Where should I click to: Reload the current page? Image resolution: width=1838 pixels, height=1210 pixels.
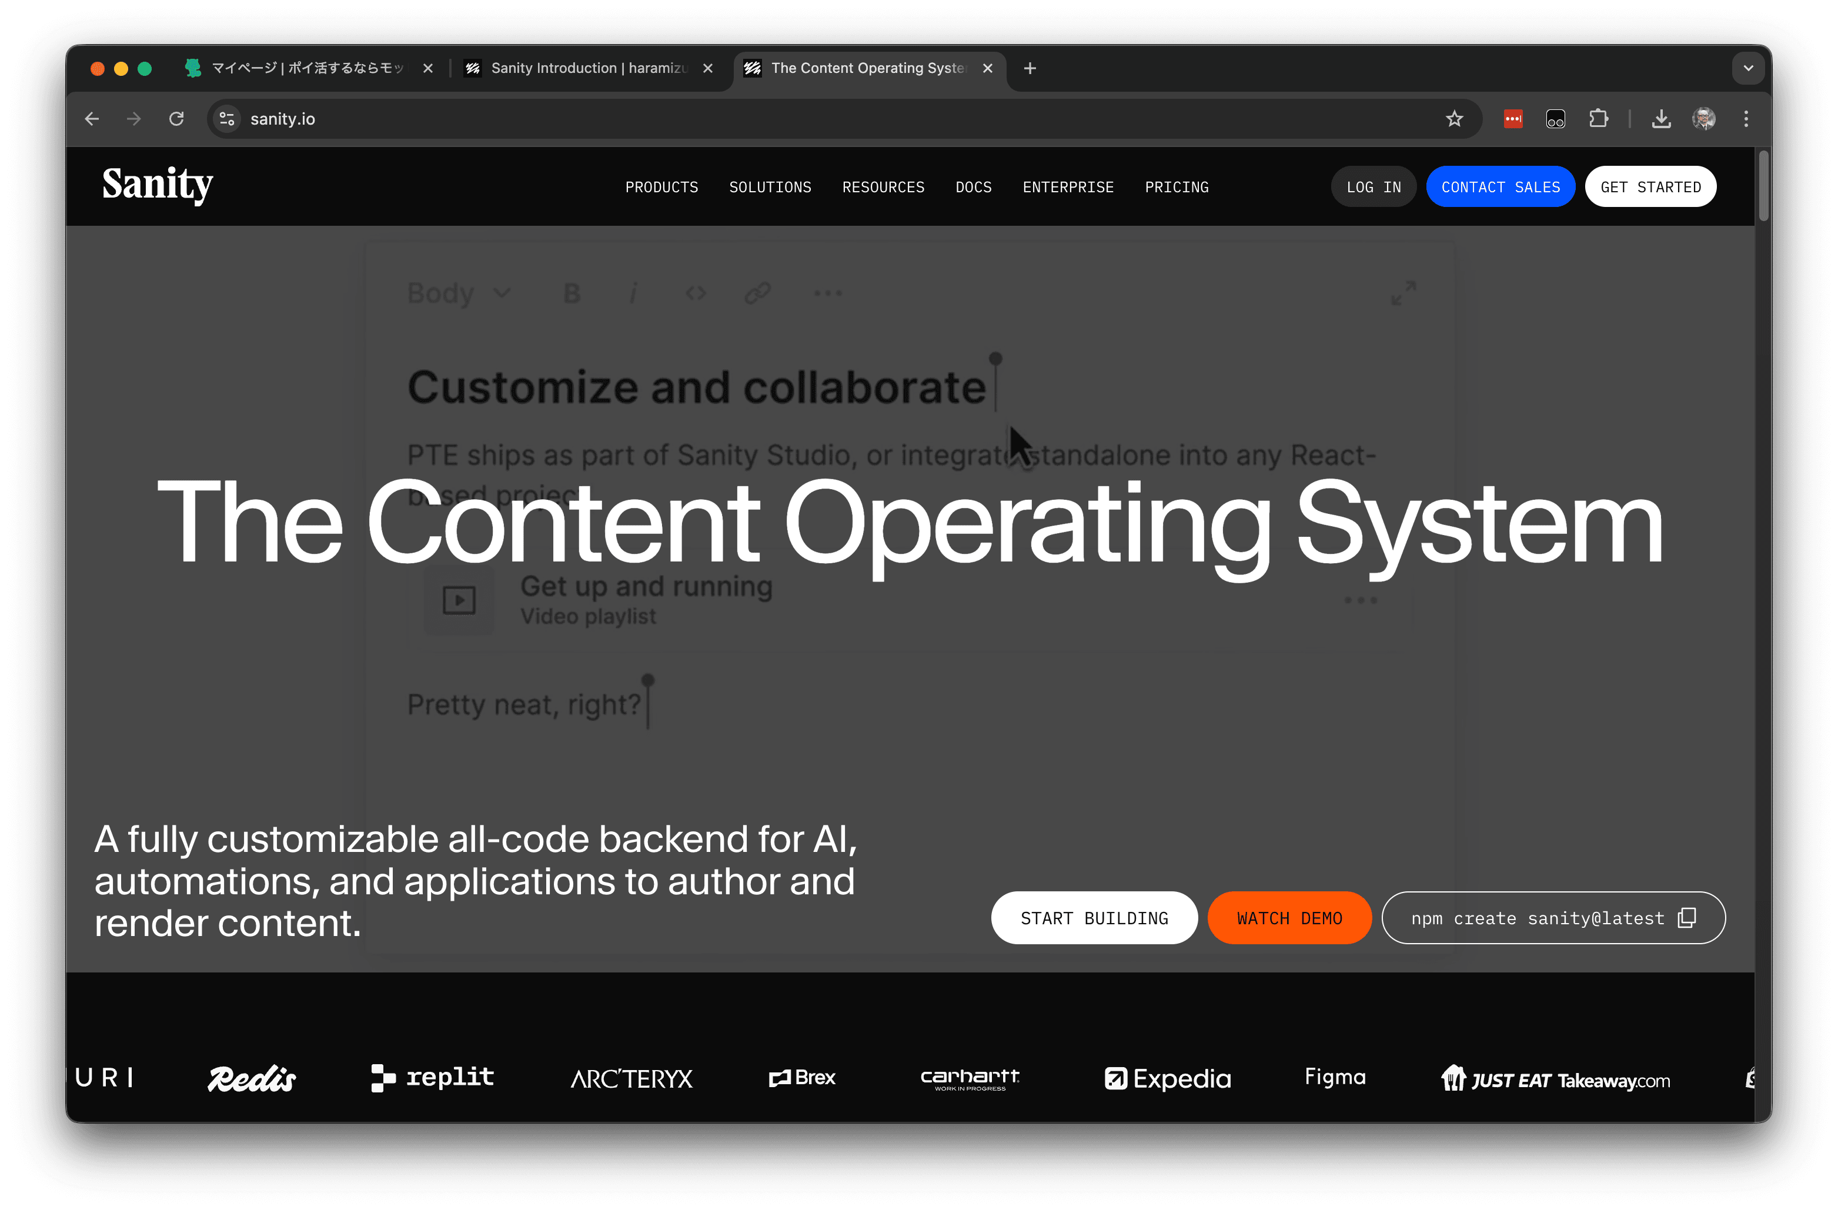pos(176,119)
